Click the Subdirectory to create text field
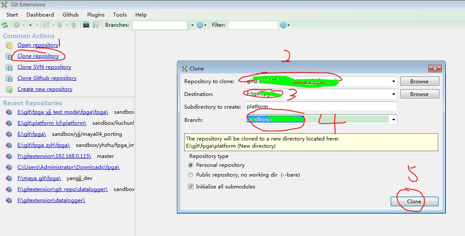465x236 pixels. [321, 107]
